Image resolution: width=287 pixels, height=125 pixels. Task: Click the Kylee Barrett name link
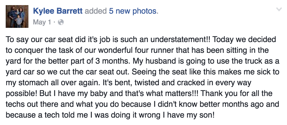point(58,11)
